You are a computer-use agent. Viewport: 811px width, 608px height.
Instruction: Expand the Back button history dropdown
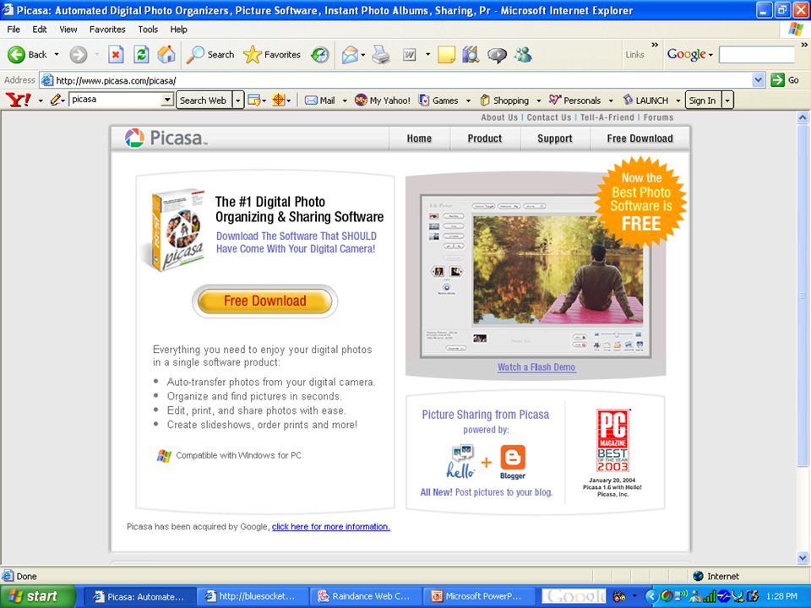click(57, 54)
